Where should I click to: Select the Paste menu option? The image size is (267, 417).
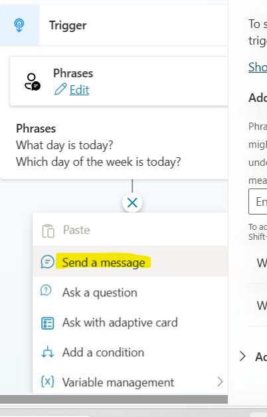coord(130,230)
